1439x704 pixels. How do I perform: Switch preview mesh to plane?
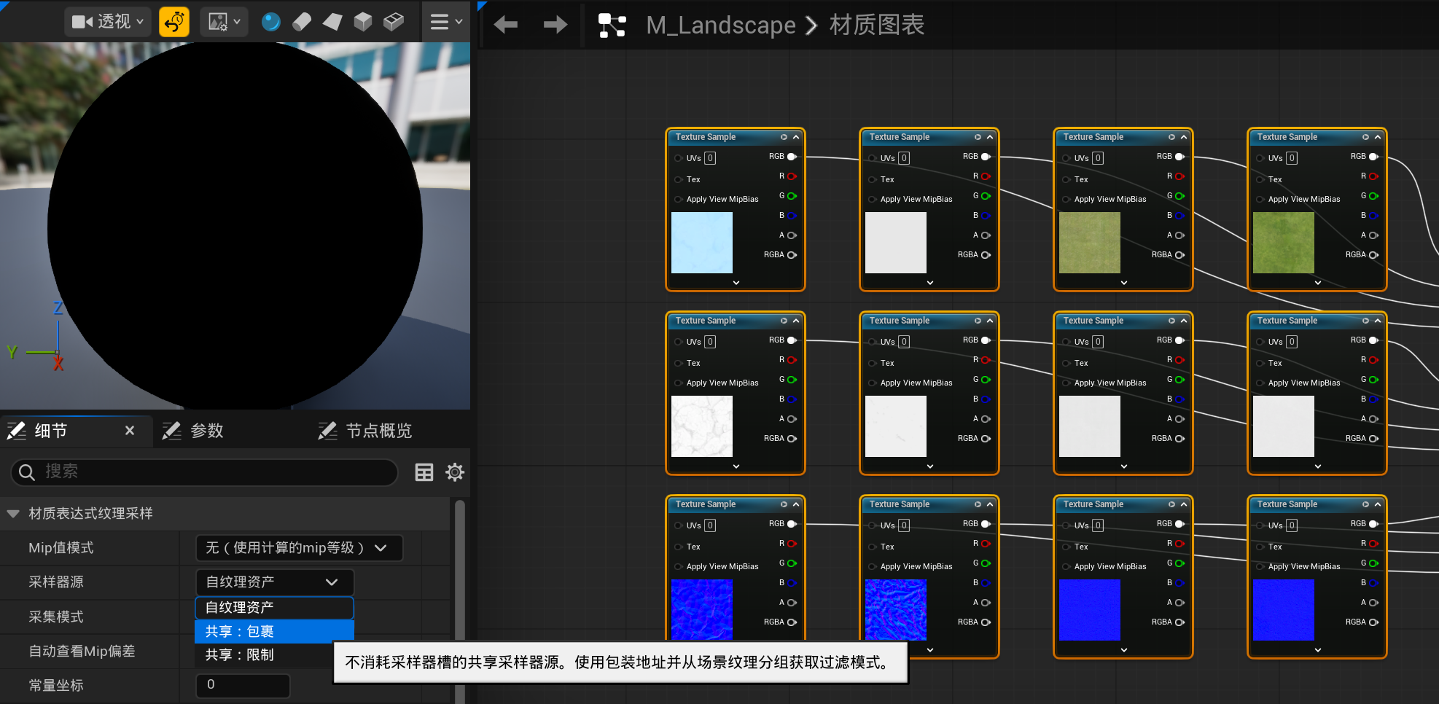pos(332,22)
